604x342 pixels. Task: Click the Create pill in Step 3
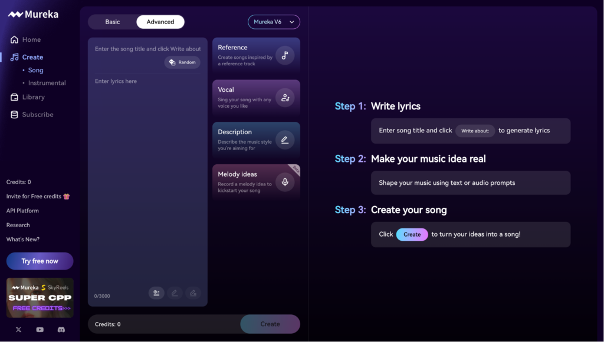[x=412, y=234]
